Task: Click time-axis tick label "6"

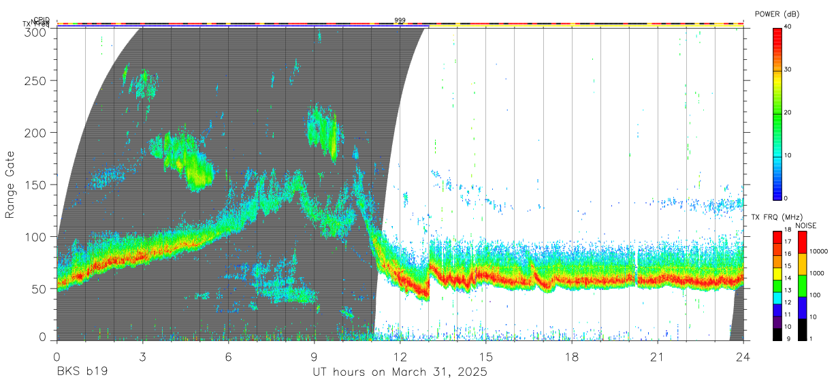Action: [228, 357]
